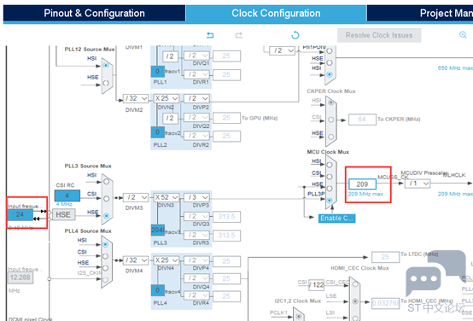Open the DIVP3 /3 divider dropdown
Viewport: 473px width, 321px height.
[196, 197]
